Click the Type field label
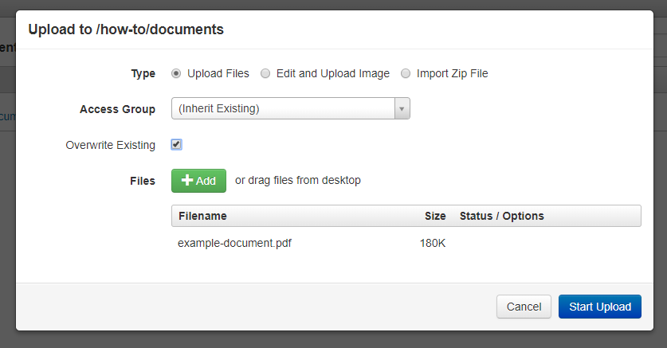 [x=143, y=73]
